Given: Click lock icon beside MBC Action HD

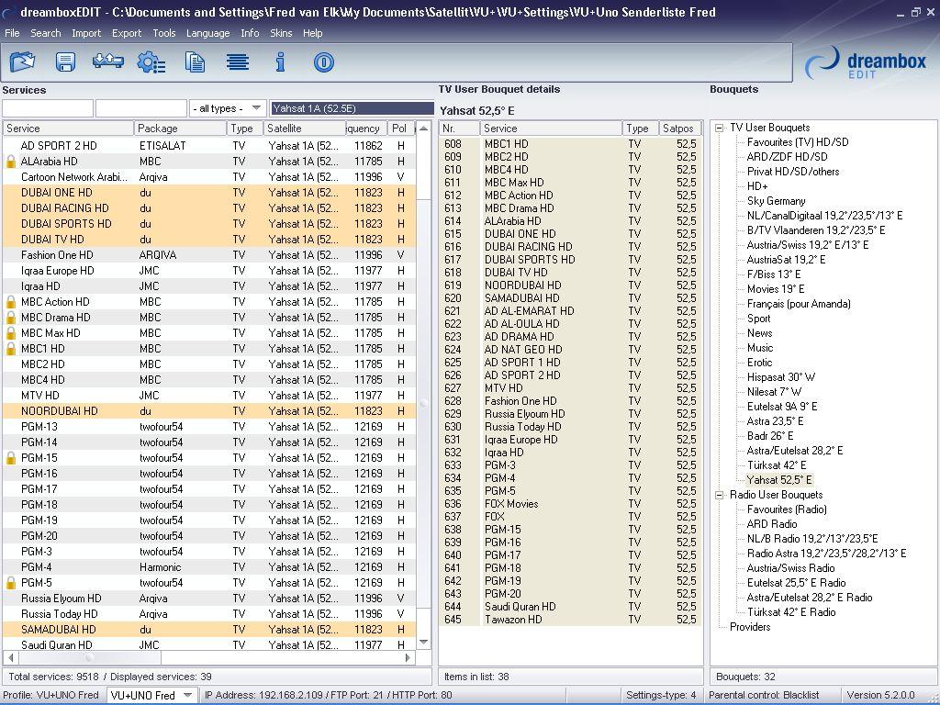Looking at the screenshot, I should tap(10, 301).
